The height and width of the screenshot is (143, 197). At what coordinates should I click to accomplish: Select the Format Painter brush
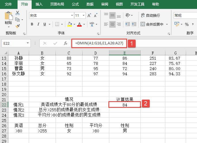(18, 26)
